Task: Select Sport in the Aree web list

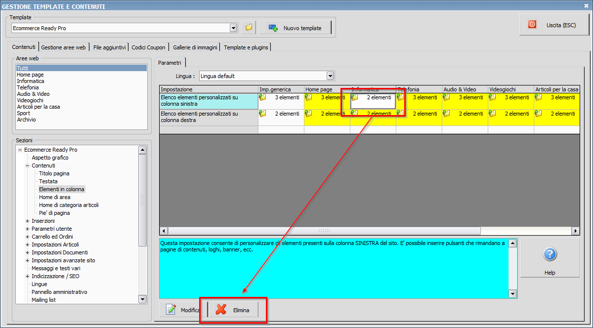Action: [81, 113]
